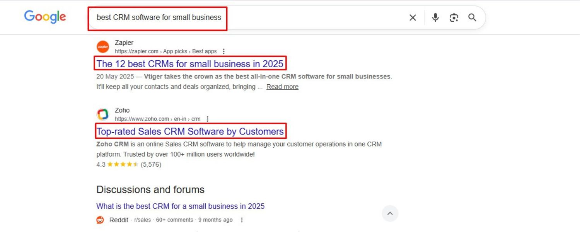Viewport: 580px width, 232px height.
Task: Click the search magnifier icon
Action: tap(473, 17)
